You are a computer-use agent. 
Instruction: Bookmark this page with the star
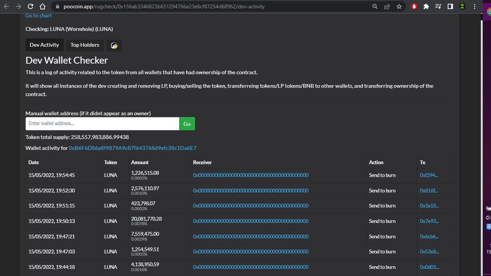tap(399, 7)
